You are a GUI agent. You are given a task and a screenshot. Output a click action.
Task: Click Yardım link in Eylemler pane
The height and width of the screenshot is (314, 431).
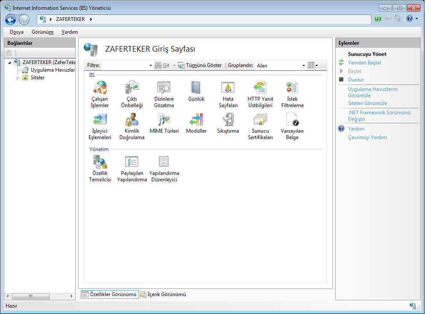(x=356, y=129)
